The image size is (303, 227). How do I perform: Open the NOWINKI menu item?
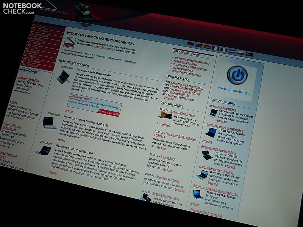tap(39, 40)
